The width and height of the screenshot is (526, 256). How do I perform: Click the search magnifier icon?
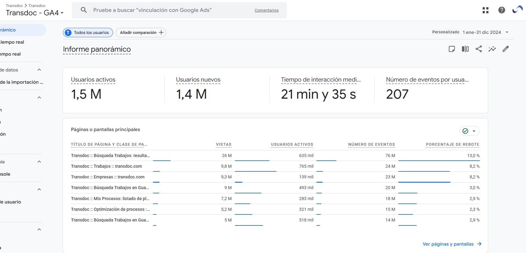[x=84, y=10]
